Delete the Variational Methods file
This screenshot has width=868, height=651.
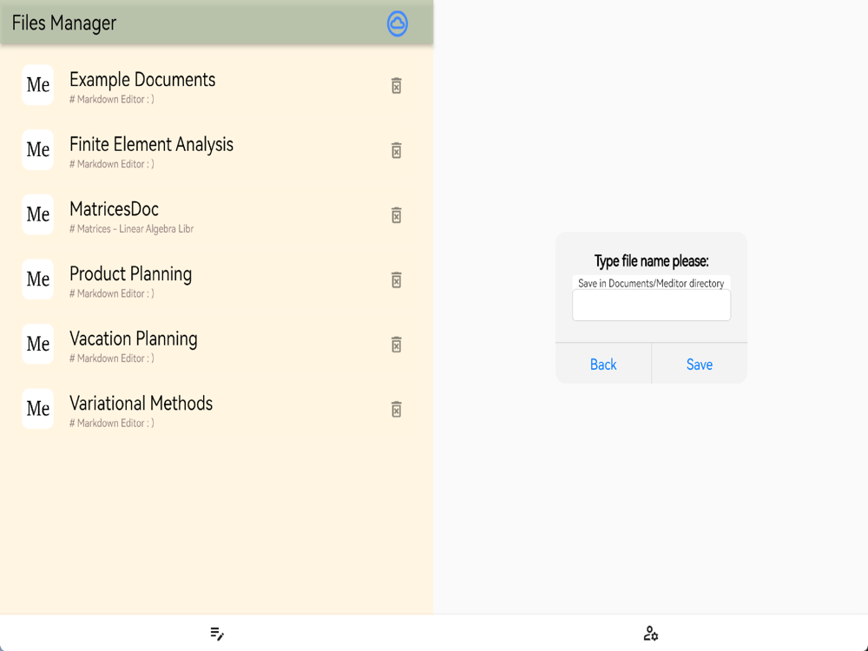click(x=397, y=410)
